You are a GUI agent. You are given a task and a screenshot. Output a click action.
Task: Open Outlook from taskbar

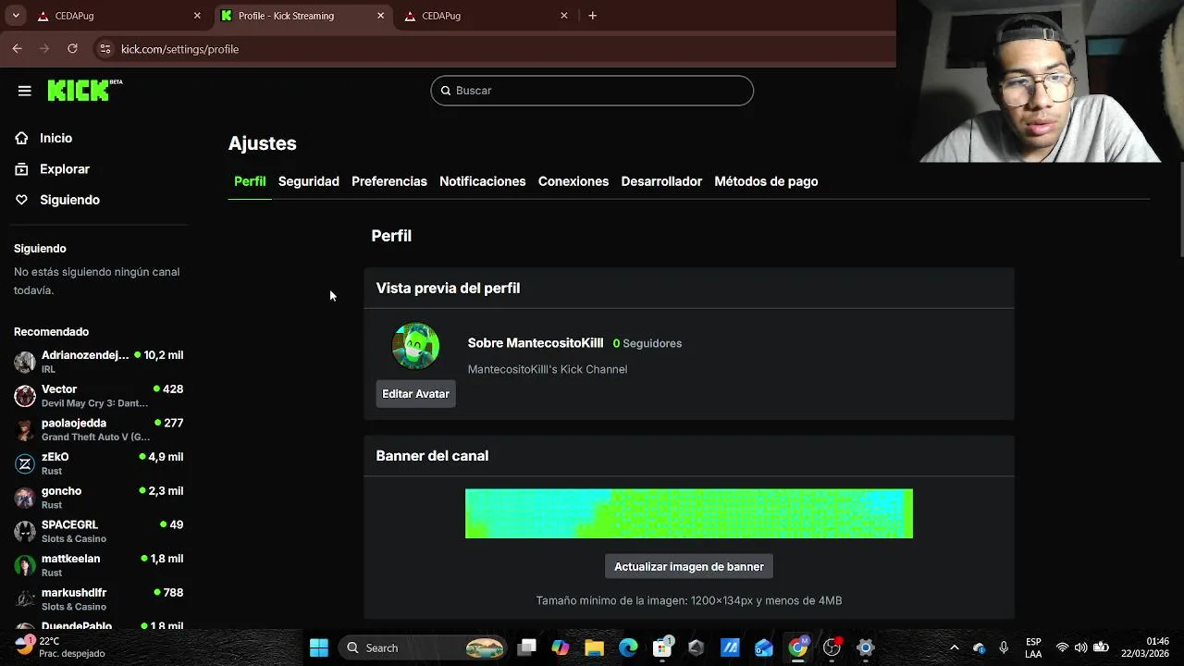pos(764,647)
